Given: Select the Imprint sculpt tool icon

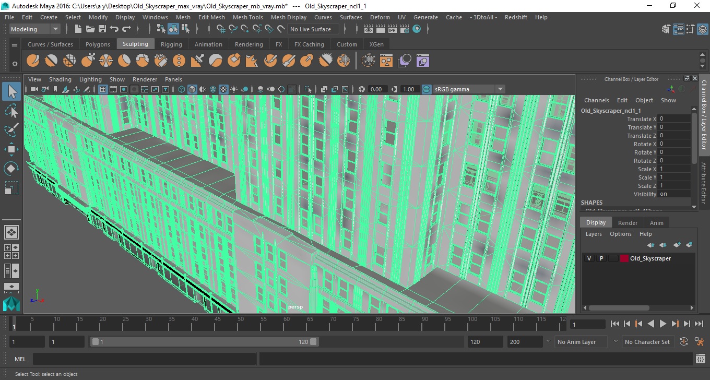Looking at the screenshot, I should [197, 61].
